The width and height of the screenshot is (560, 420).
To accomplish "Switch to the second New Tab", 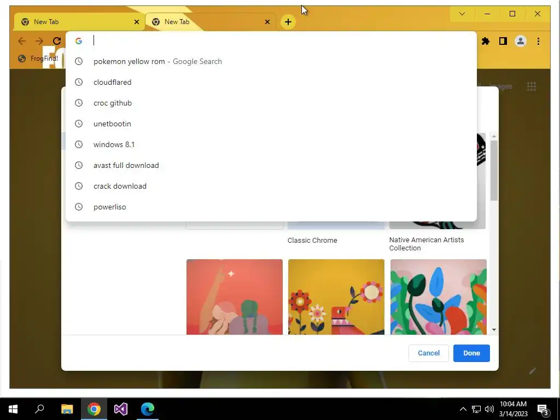I will (x=210, y=22).
